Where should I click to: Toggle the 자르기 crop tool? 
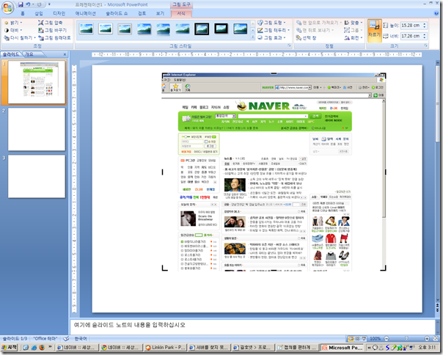375,31
